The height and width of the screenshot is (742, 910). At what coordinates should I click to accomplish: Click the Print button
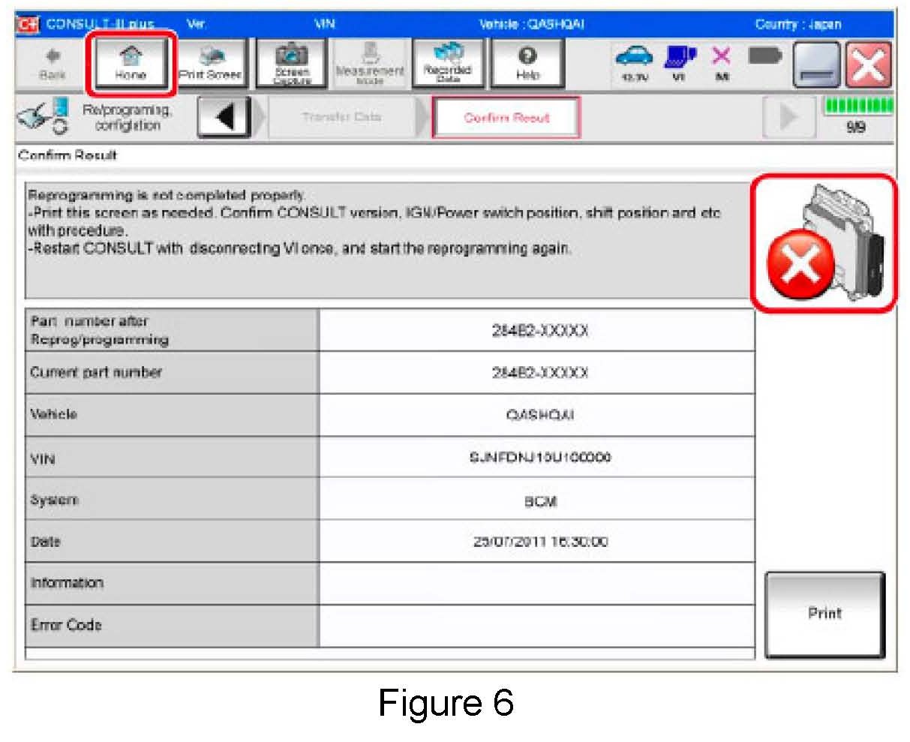824,614
